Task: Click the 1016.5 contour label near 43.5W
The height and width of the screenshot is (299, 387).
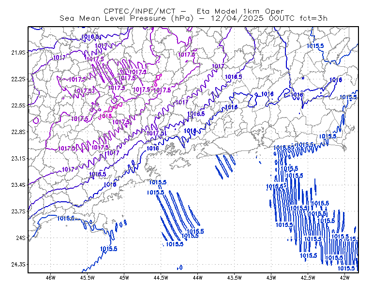Action: pyautogui.click(x=234, y=77)
